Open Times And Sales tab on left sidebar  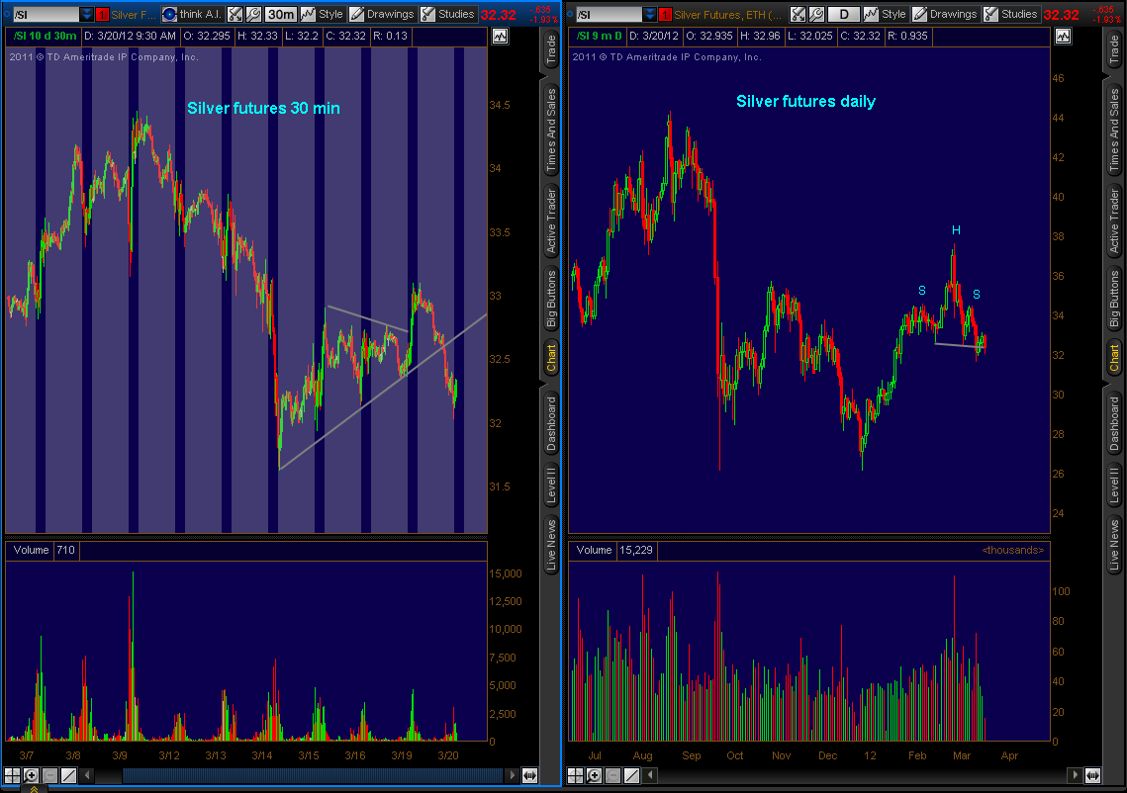click(x=550, y=130)
